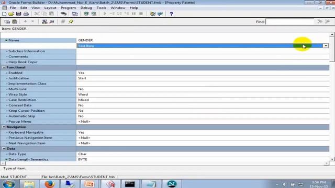Open the Debug menu
The height and width of the screenshot is (188, 335).
[x=86, y=8]
